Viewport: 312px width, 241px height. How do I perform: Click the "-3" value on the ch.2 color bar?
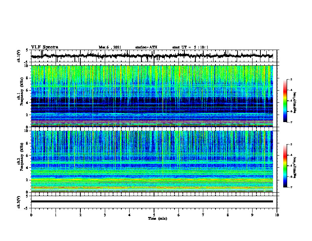tap(291, 145)
